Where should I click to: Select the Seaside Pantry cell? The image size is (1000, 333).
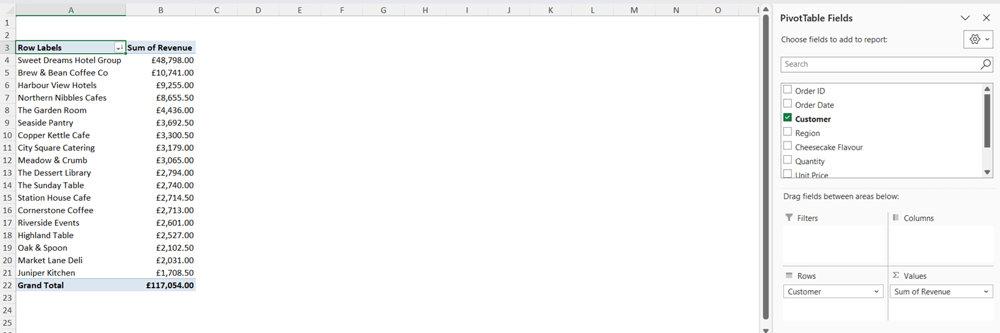tap(71, 122)
